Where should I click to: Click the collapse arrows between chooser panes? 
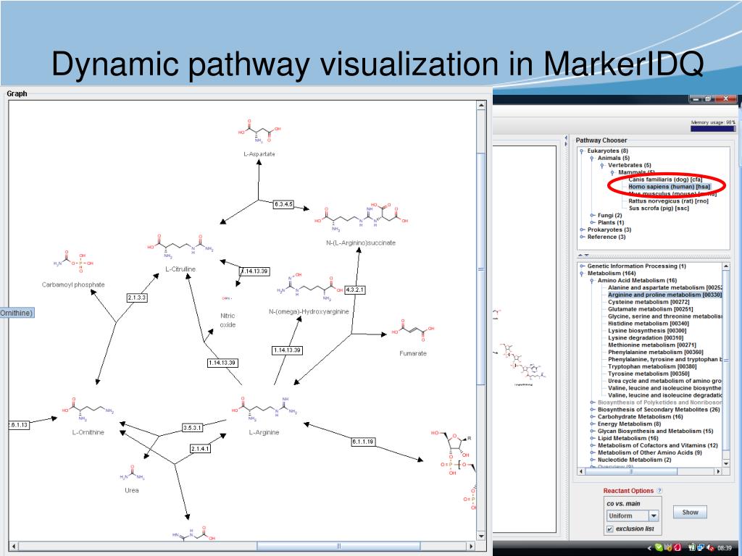click(584, 256)
